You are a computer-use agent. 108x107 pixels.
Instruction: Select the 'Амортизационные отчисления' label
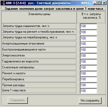(39, 44)
